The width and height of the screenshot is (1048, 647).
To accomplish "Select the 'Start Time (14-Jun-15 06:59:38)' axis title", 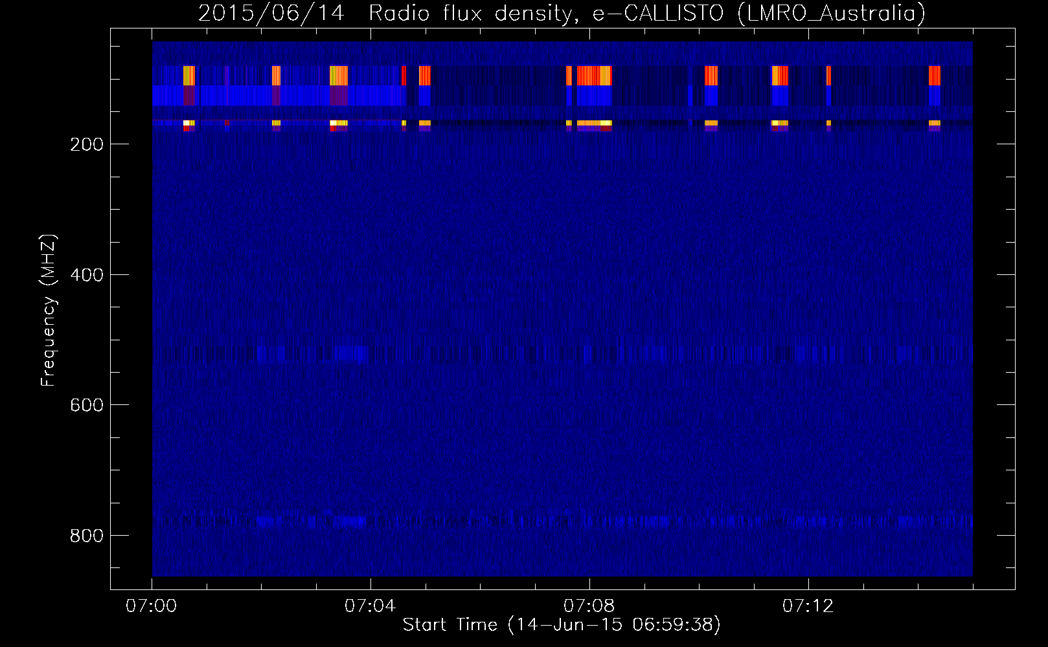I will (562, 625).
